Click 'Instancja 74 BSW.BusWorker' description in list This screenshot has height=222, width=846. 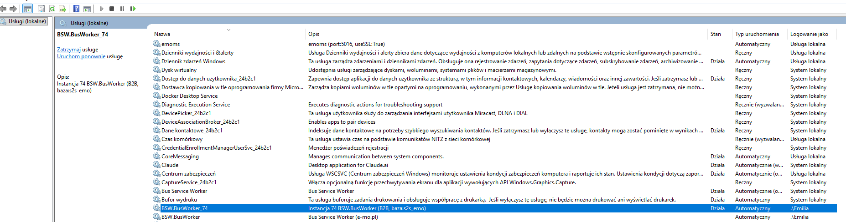(x=367, y=208)
